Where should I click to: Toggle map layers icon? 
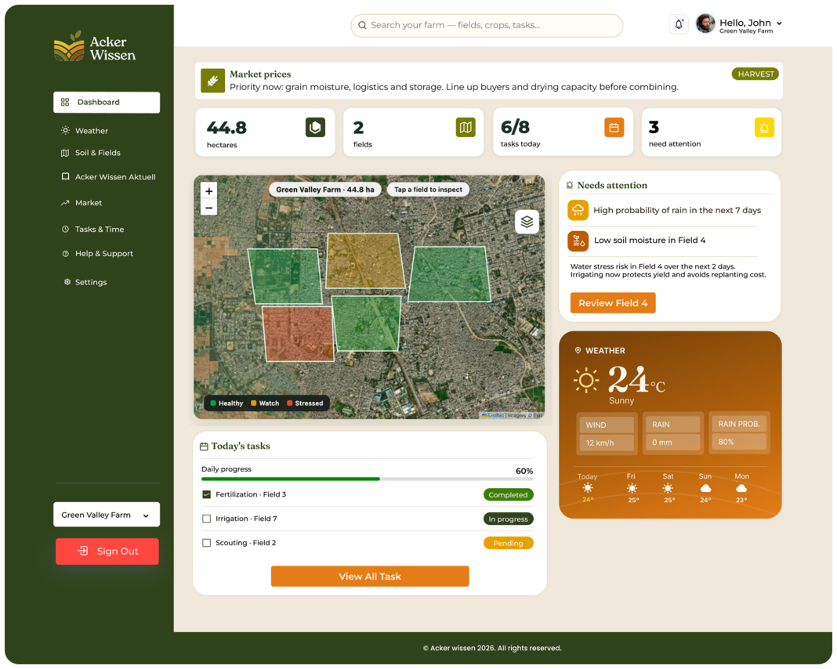(527, 222)
